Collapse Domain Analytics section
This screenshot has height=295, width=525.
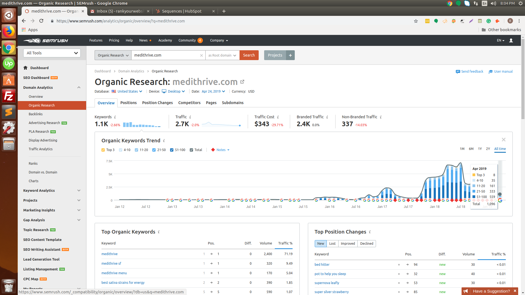click(79, 88)
